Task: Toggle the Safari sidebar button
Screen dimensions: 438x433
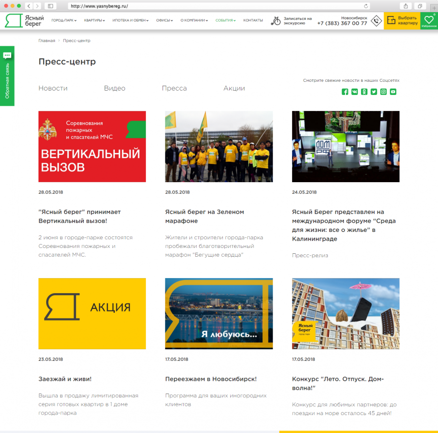Action: tap(51, 6)
